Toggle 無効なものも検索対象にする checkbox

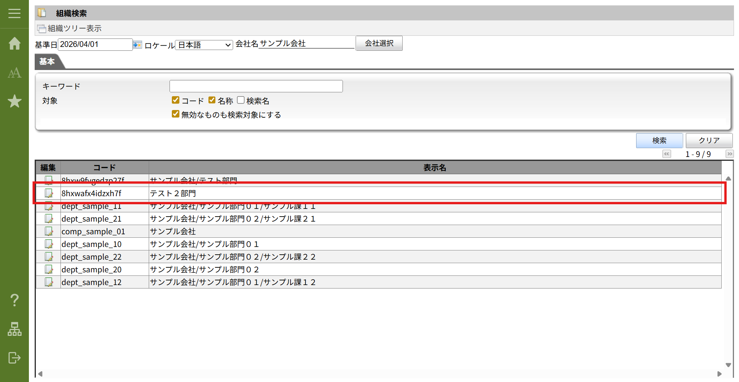click(x=176, y=114)
